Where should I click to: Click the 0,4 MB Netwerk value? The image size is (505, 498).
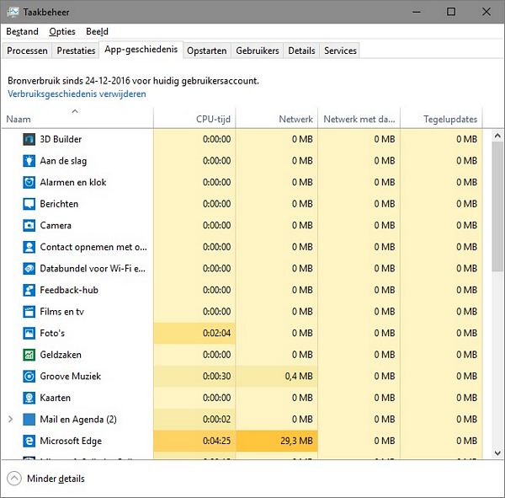299,377
